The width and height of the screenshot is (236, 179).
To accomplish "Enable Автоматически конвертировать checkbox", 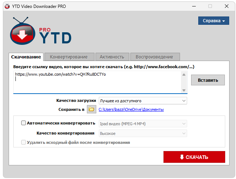I will pos(23,123).
